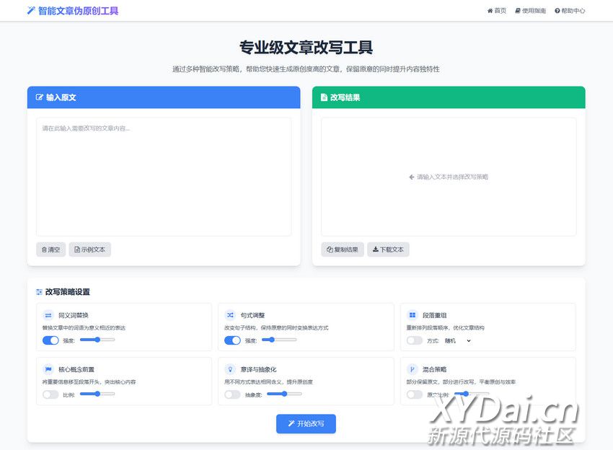Open the 段落重组 方式 dropdown

(457, 340)
